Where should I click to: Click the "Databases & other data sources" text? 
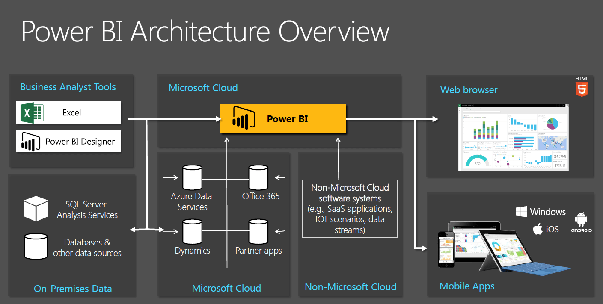pyautogui.click(x=87, y=248)
